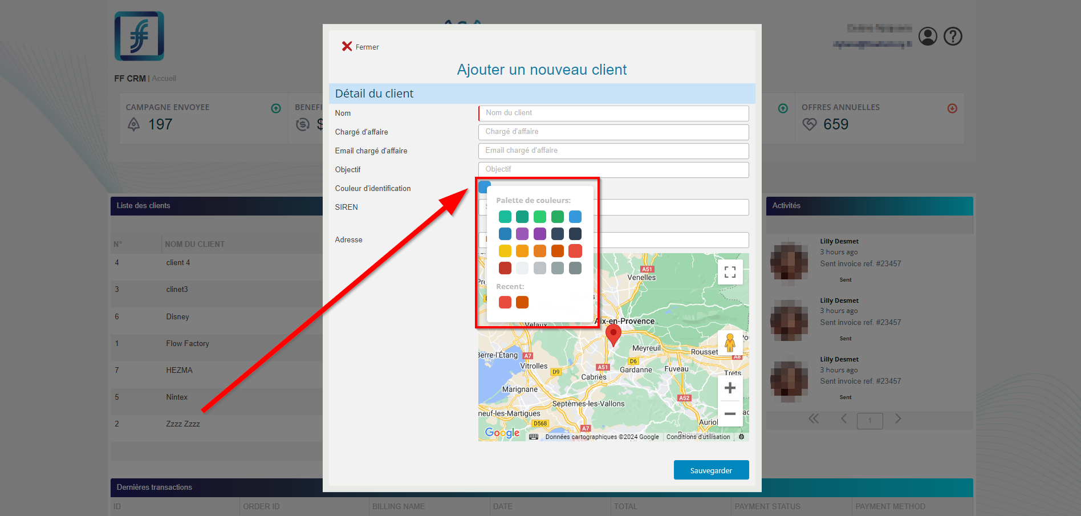Screen dimensions: 1081x516
Task: Open the help question-mark icon
Action: (952, 36)
